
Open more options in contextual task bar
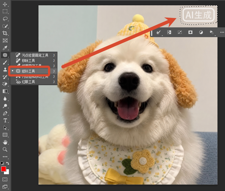pos(222,32)
